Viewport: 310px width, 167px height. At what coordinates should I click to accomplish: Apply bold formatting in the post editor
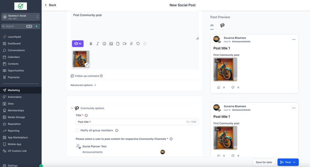coord(91,44)
